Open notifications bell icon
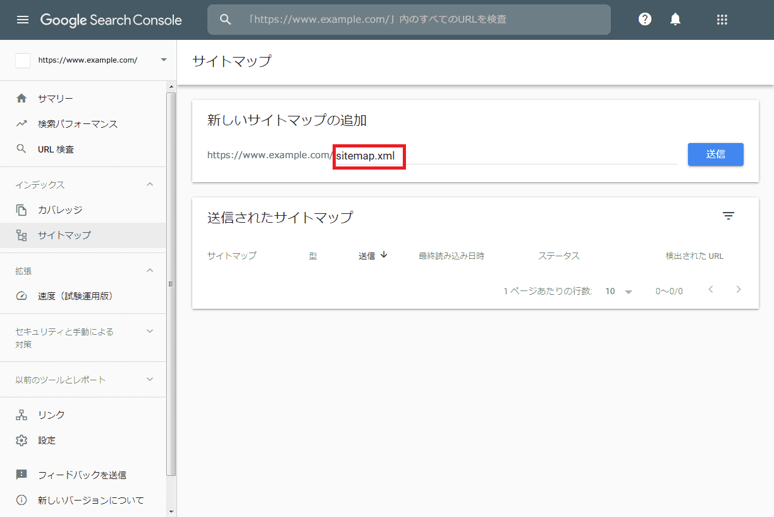The image size is (774, 517). (x=675, y=19)
